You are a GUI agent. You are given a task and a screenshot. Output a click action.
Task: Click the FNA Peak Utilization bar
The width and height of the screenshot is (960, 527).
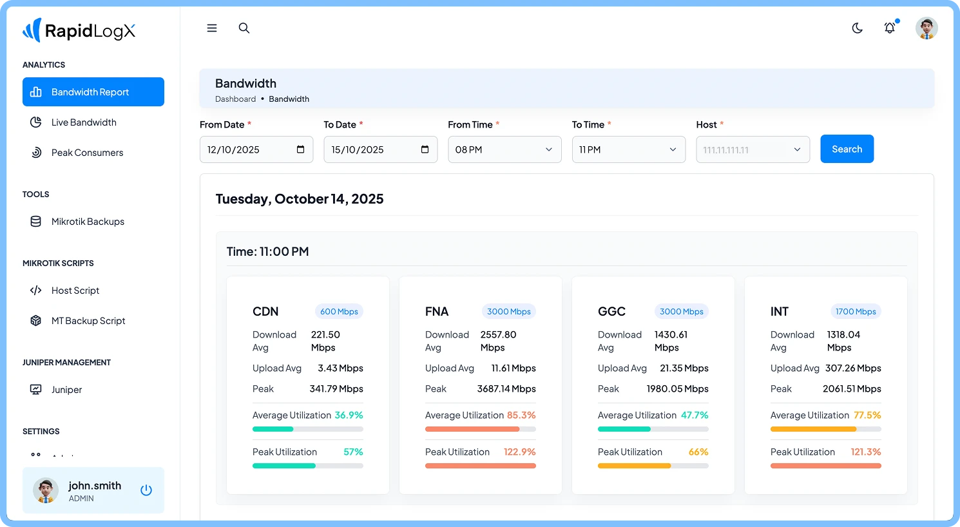480,466
